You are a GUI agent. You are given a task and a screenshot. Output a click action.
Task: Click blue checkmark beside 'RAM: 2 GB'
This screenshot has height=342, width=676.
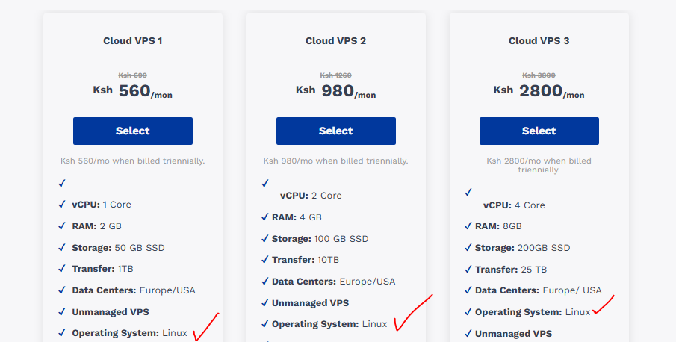click(x=62, y=226)
